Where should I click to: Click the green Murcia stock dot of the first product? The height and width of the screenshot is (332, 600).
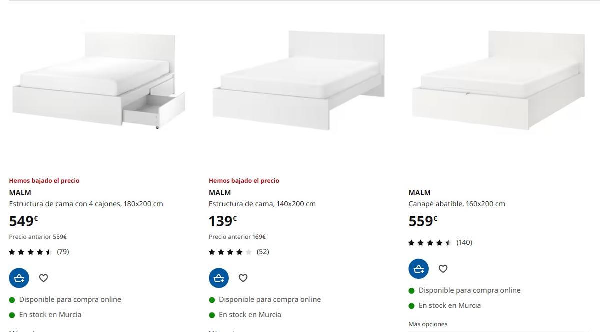click(11, 314)
